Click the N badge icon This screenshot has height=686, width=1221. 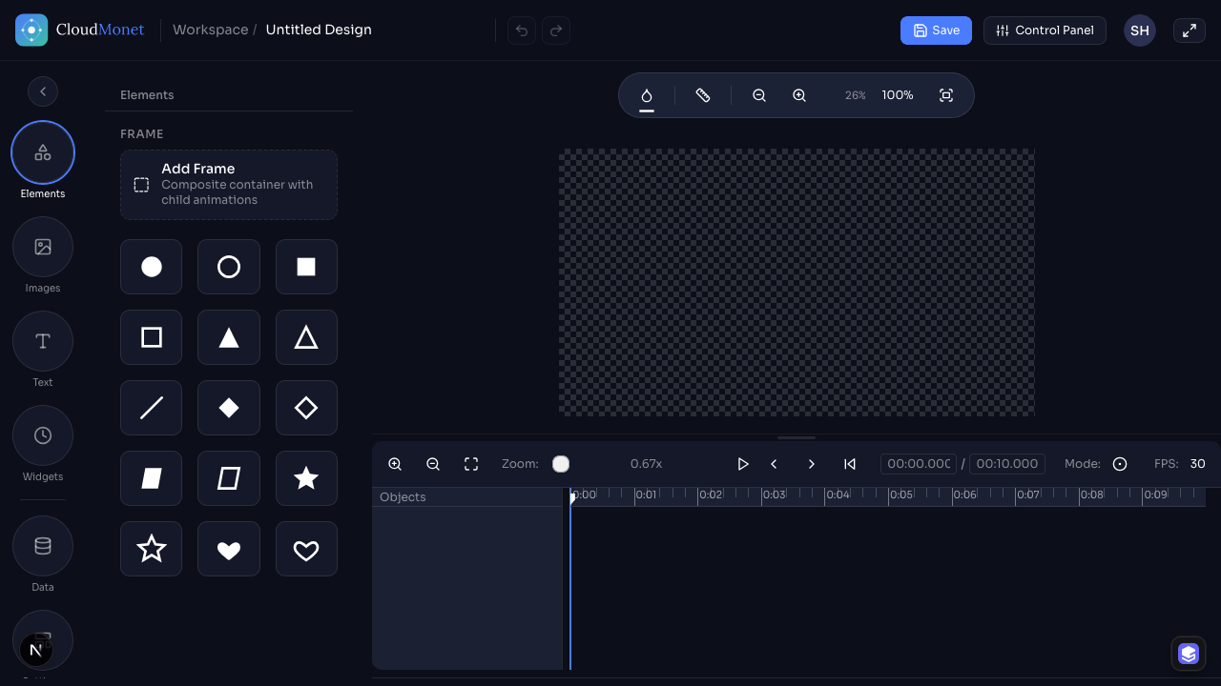click(x=35, y=650)
